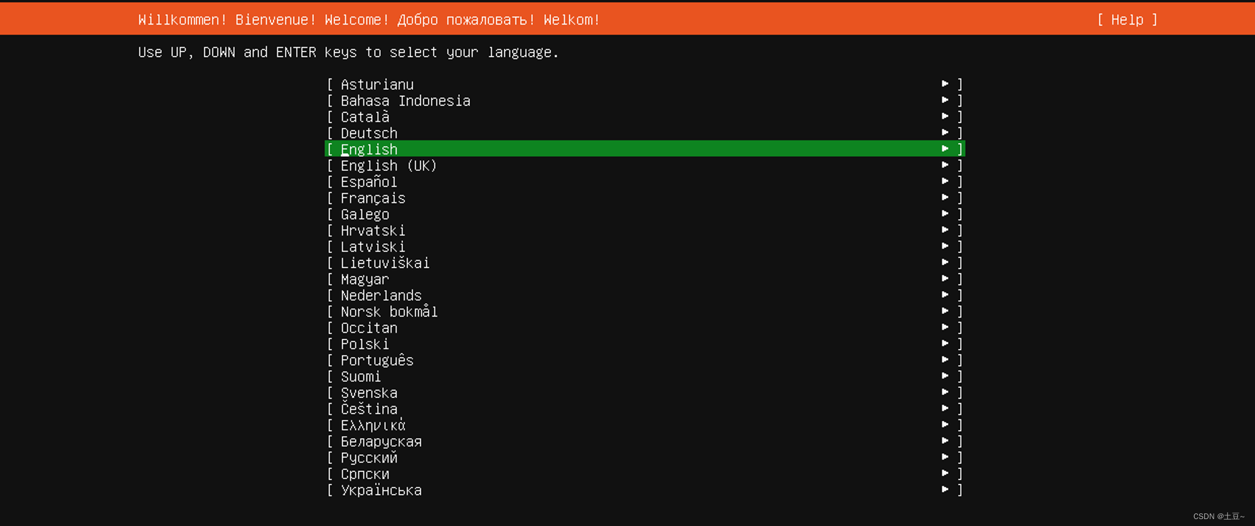This screenshot has width=1255, height=526.
Task: Click arrow icon on Беларуская row
Action: coord(945,441)
